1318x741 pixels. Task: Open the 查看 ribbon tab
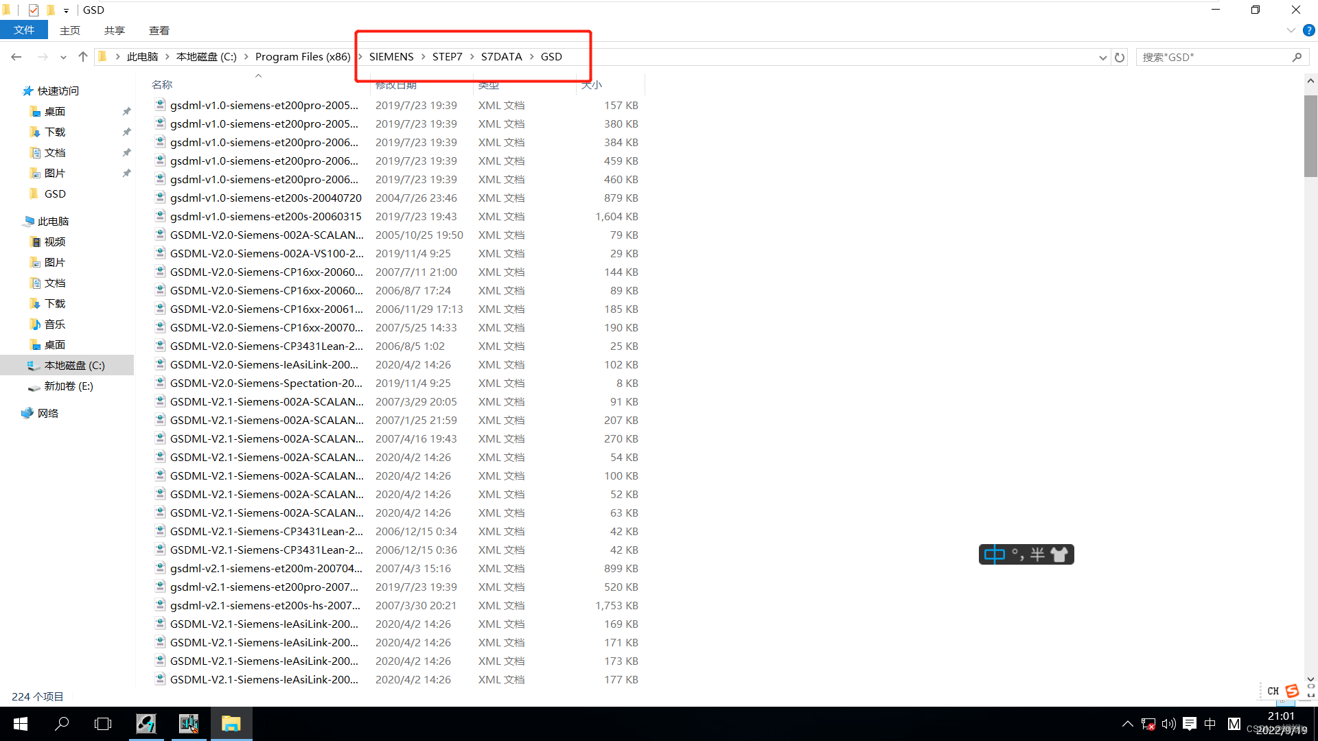click(159, 30)
